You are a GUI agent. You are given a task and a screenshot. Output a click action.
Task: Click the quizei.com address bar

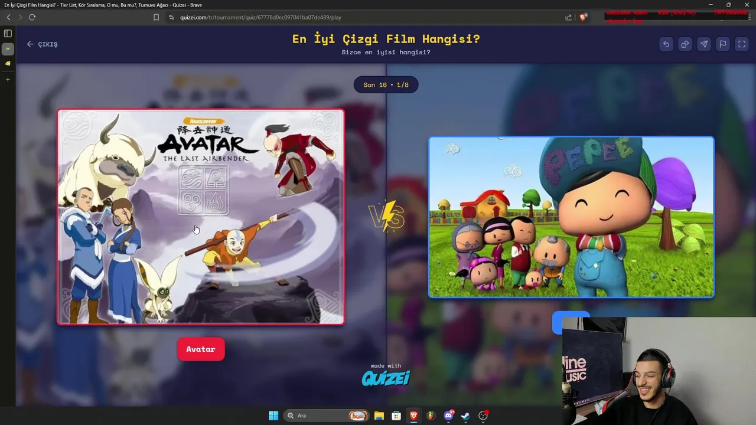260,17
